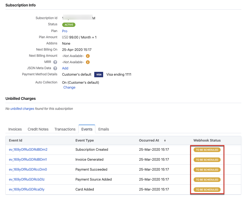Click help icon beside JSON Meta Data

tap(55, 68)
